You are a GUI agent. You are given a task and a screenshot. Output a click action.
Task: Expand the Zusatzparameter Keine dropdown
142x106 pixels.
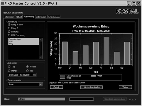(x=41, y=84)
